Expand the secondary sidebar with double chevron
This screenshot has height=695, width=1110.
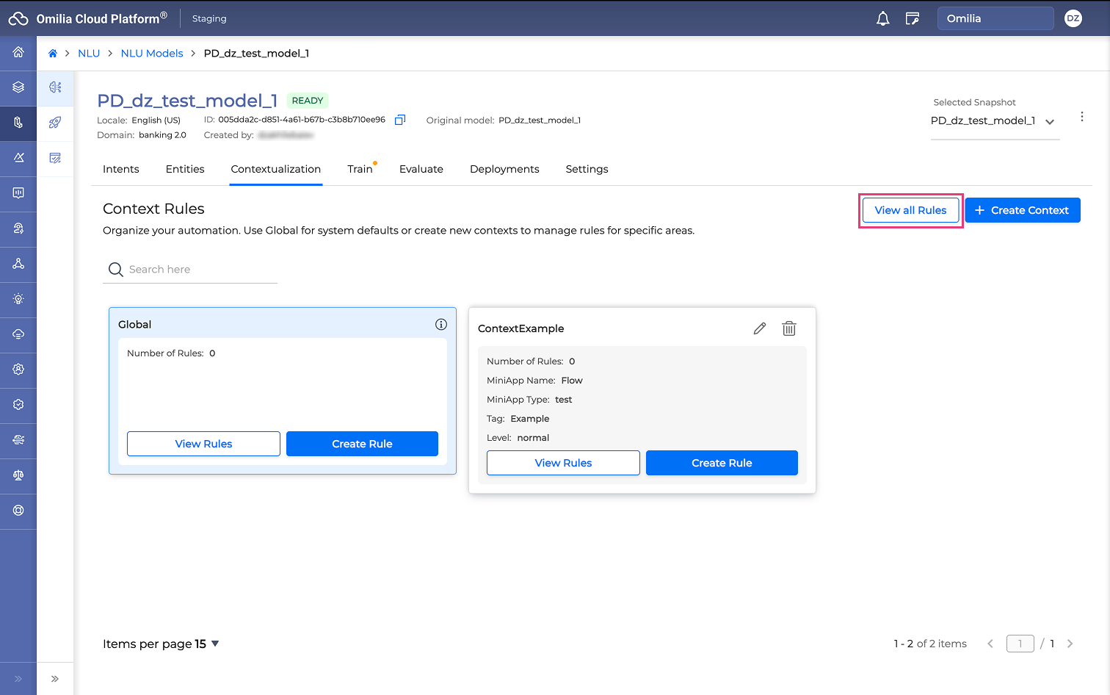point(55,679)
